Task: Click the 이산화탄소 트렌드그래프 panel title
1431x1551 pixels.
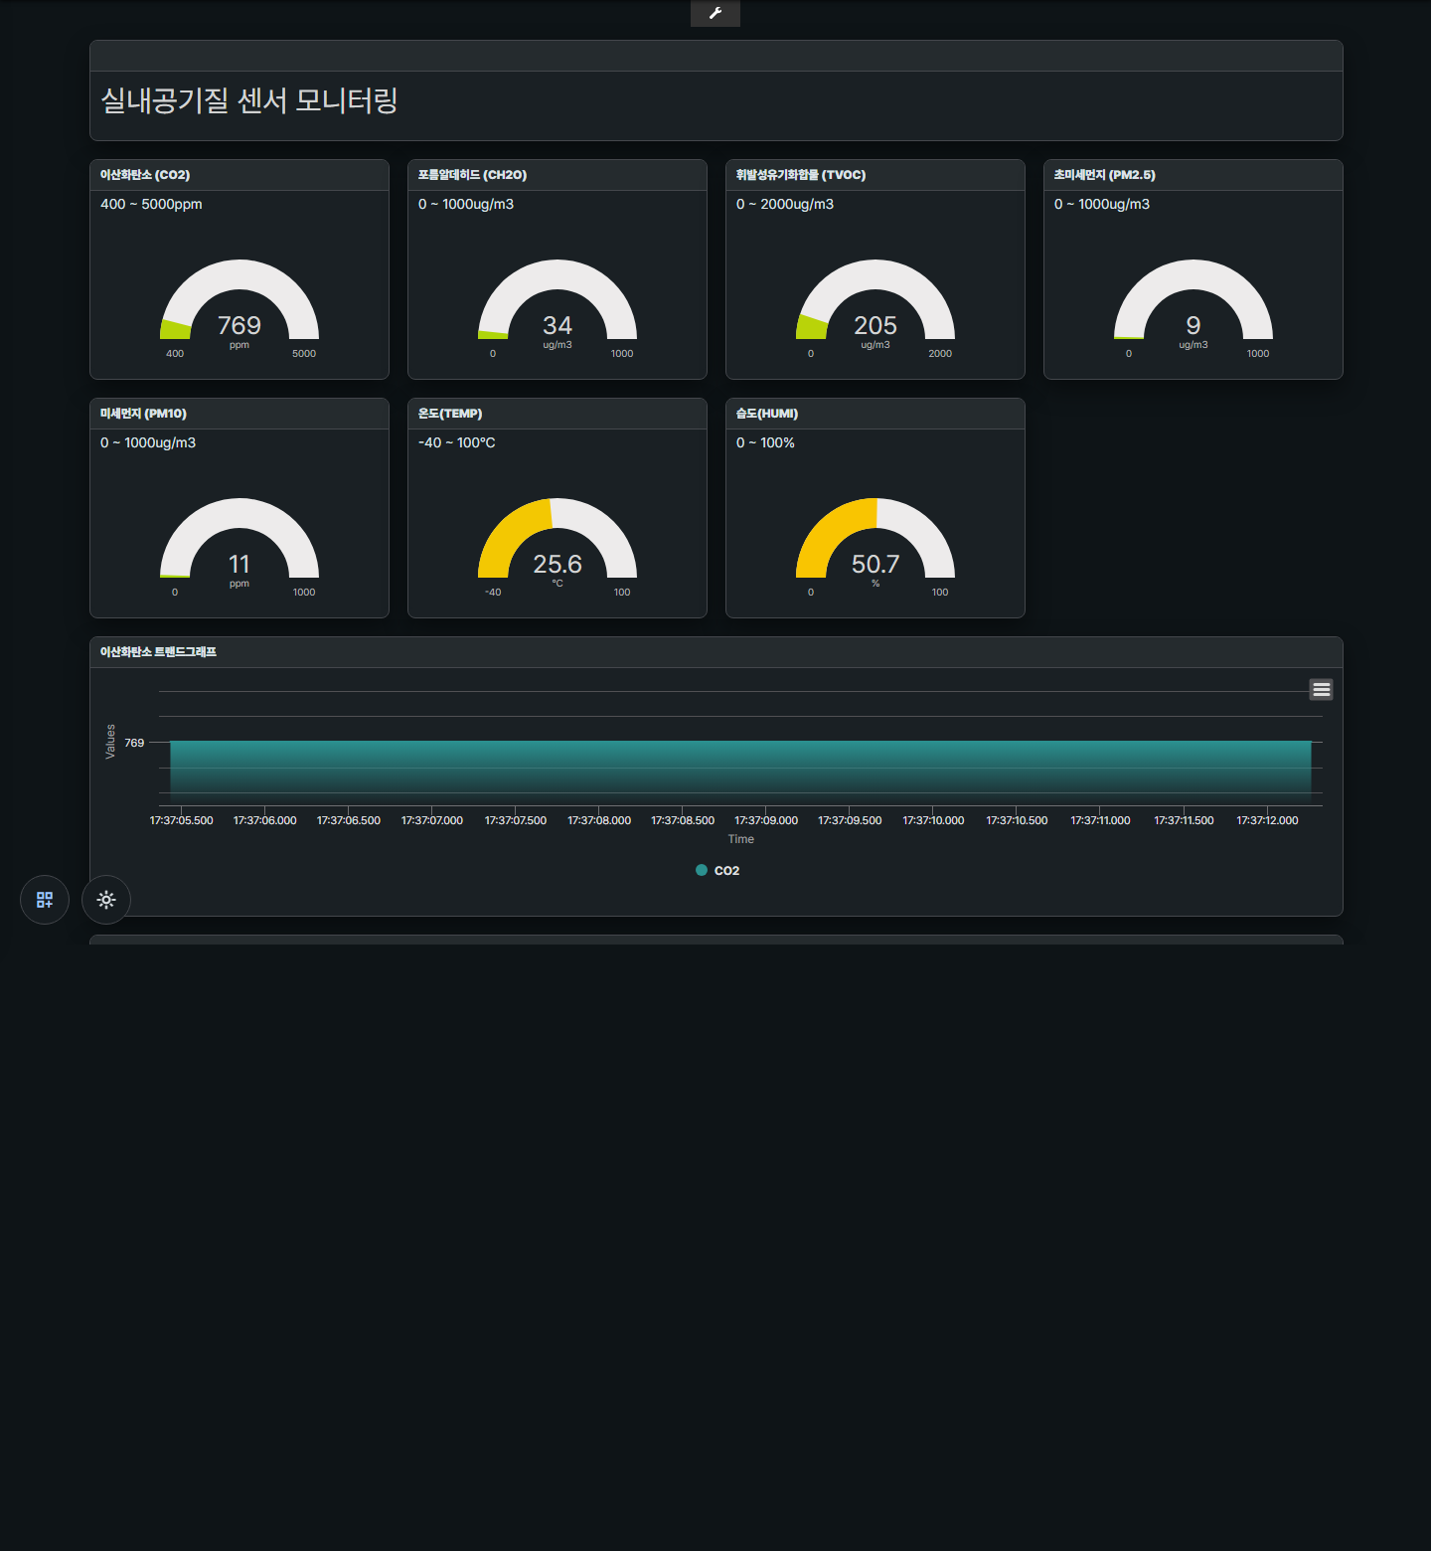Action: 158,652
